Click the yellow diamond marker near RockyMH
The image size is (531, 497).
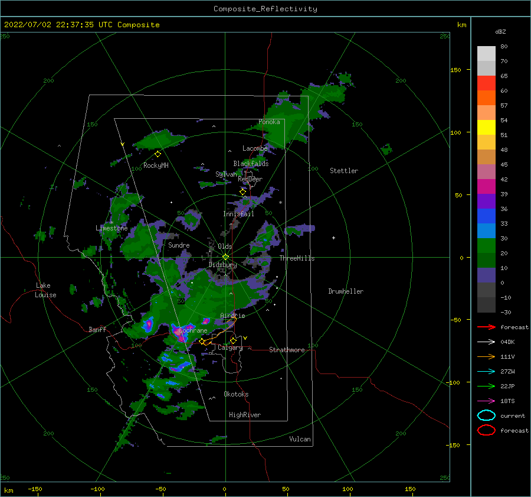tap(158, 154)
